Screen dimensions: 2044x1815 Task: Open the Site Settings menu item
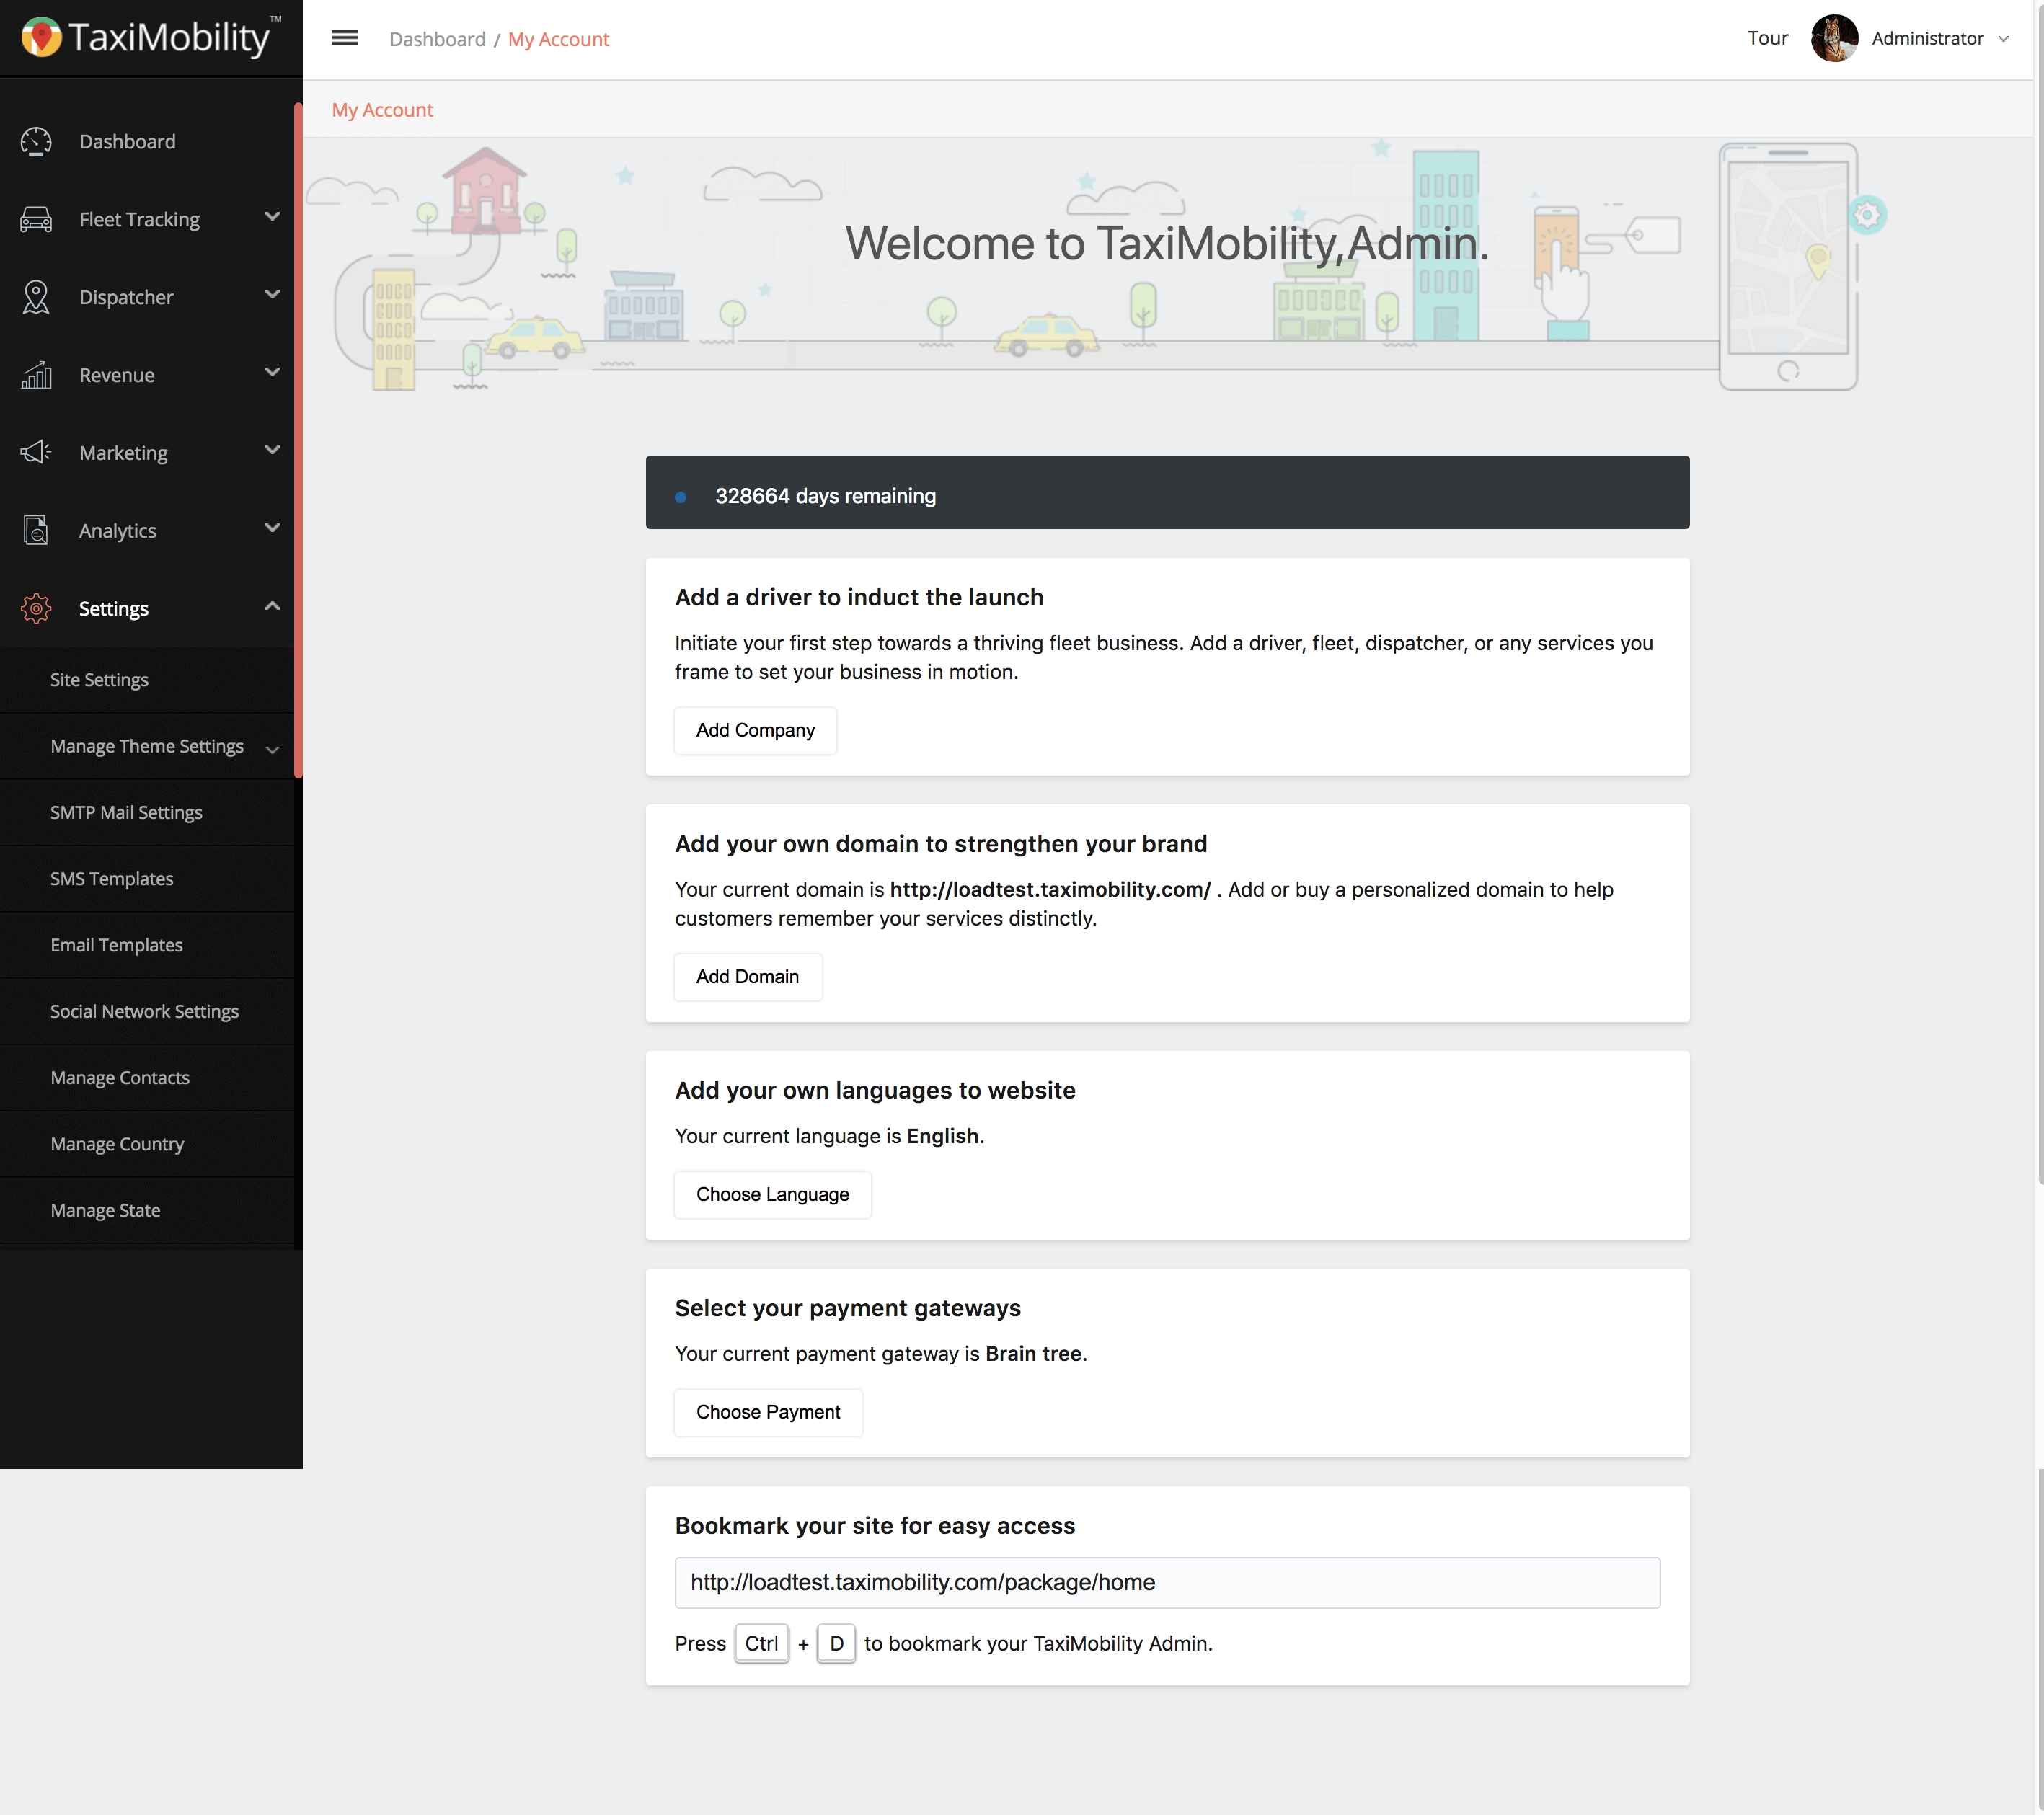[100, 680]
